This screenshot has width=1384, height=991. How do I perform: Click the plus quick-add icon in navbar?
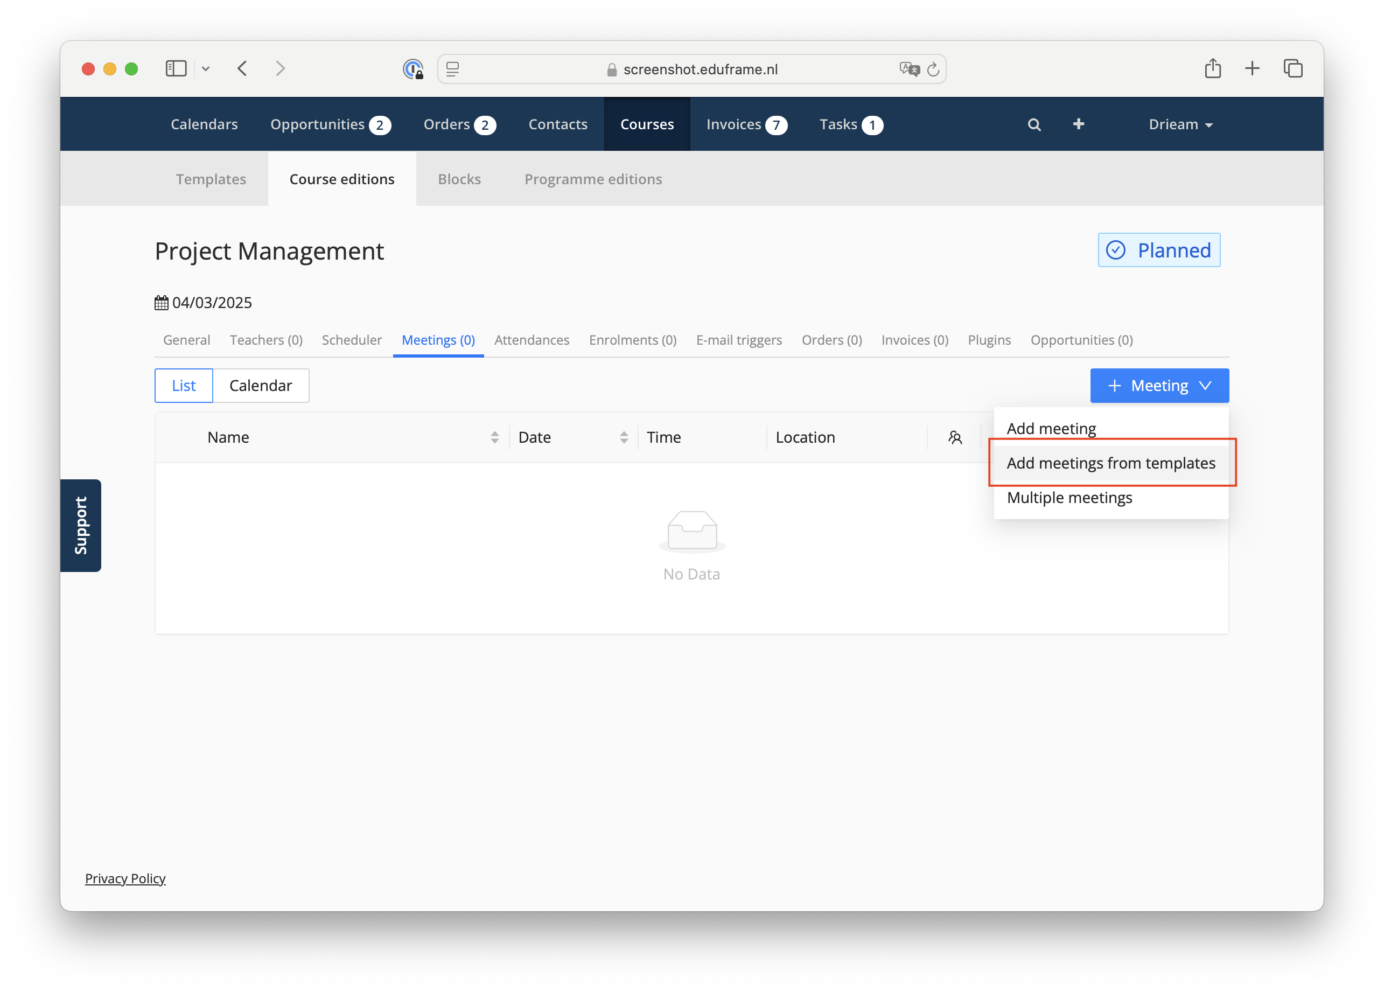pos(1078,124)
